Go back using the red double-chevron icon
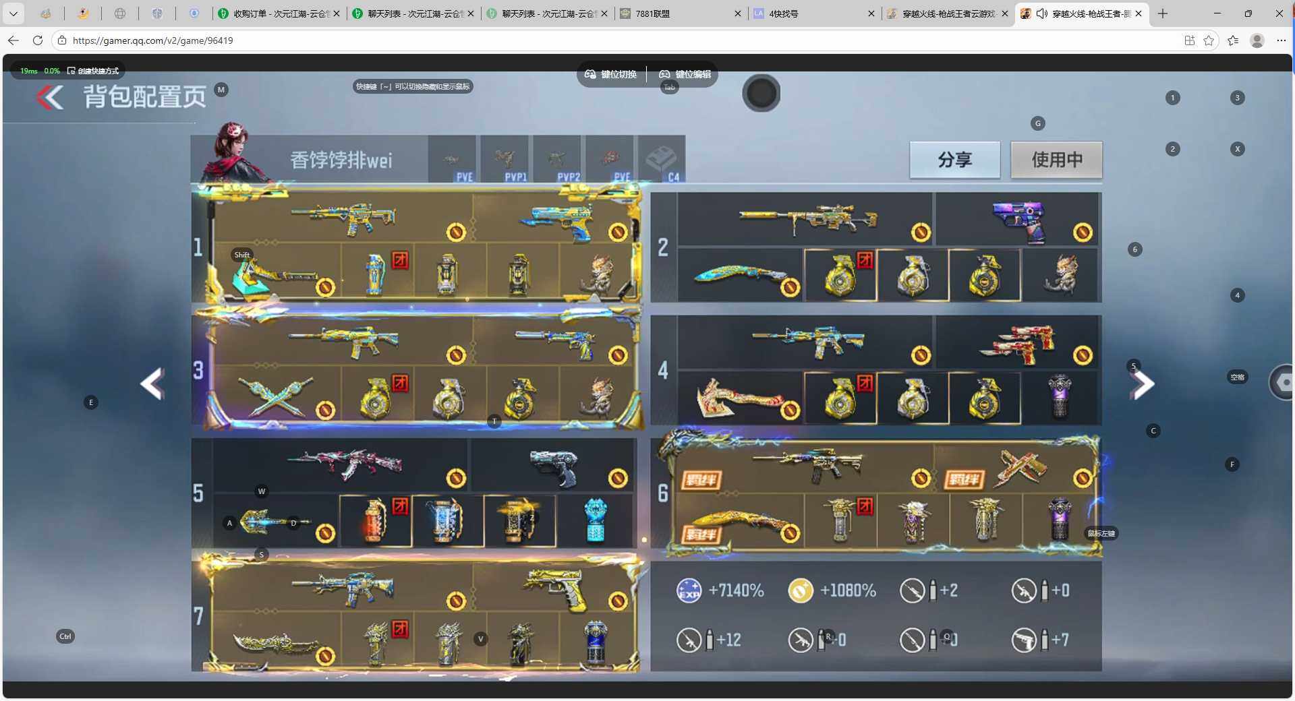Viewport: 1295px width, 701px height. click(50, 97)
